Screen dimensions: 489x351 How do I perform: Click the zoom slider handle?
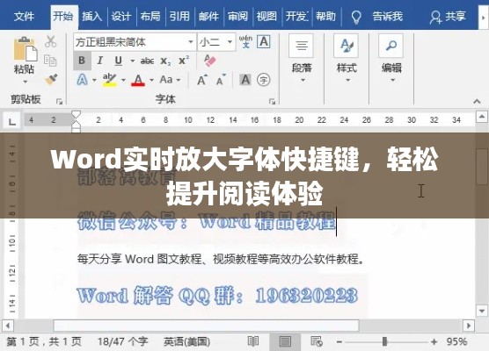385,341
